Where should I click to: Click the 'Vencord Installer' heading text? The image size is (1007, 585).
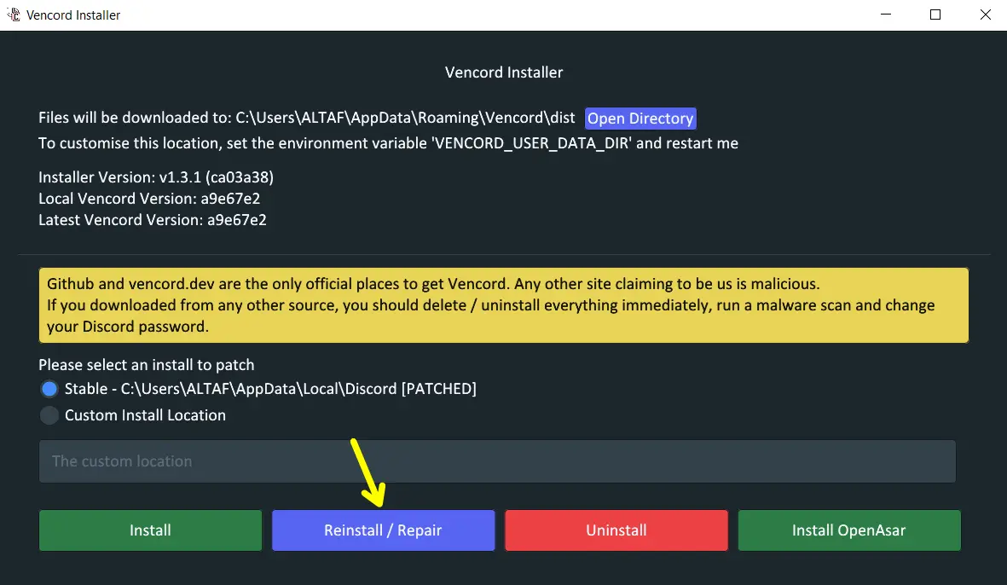[504, 72]
